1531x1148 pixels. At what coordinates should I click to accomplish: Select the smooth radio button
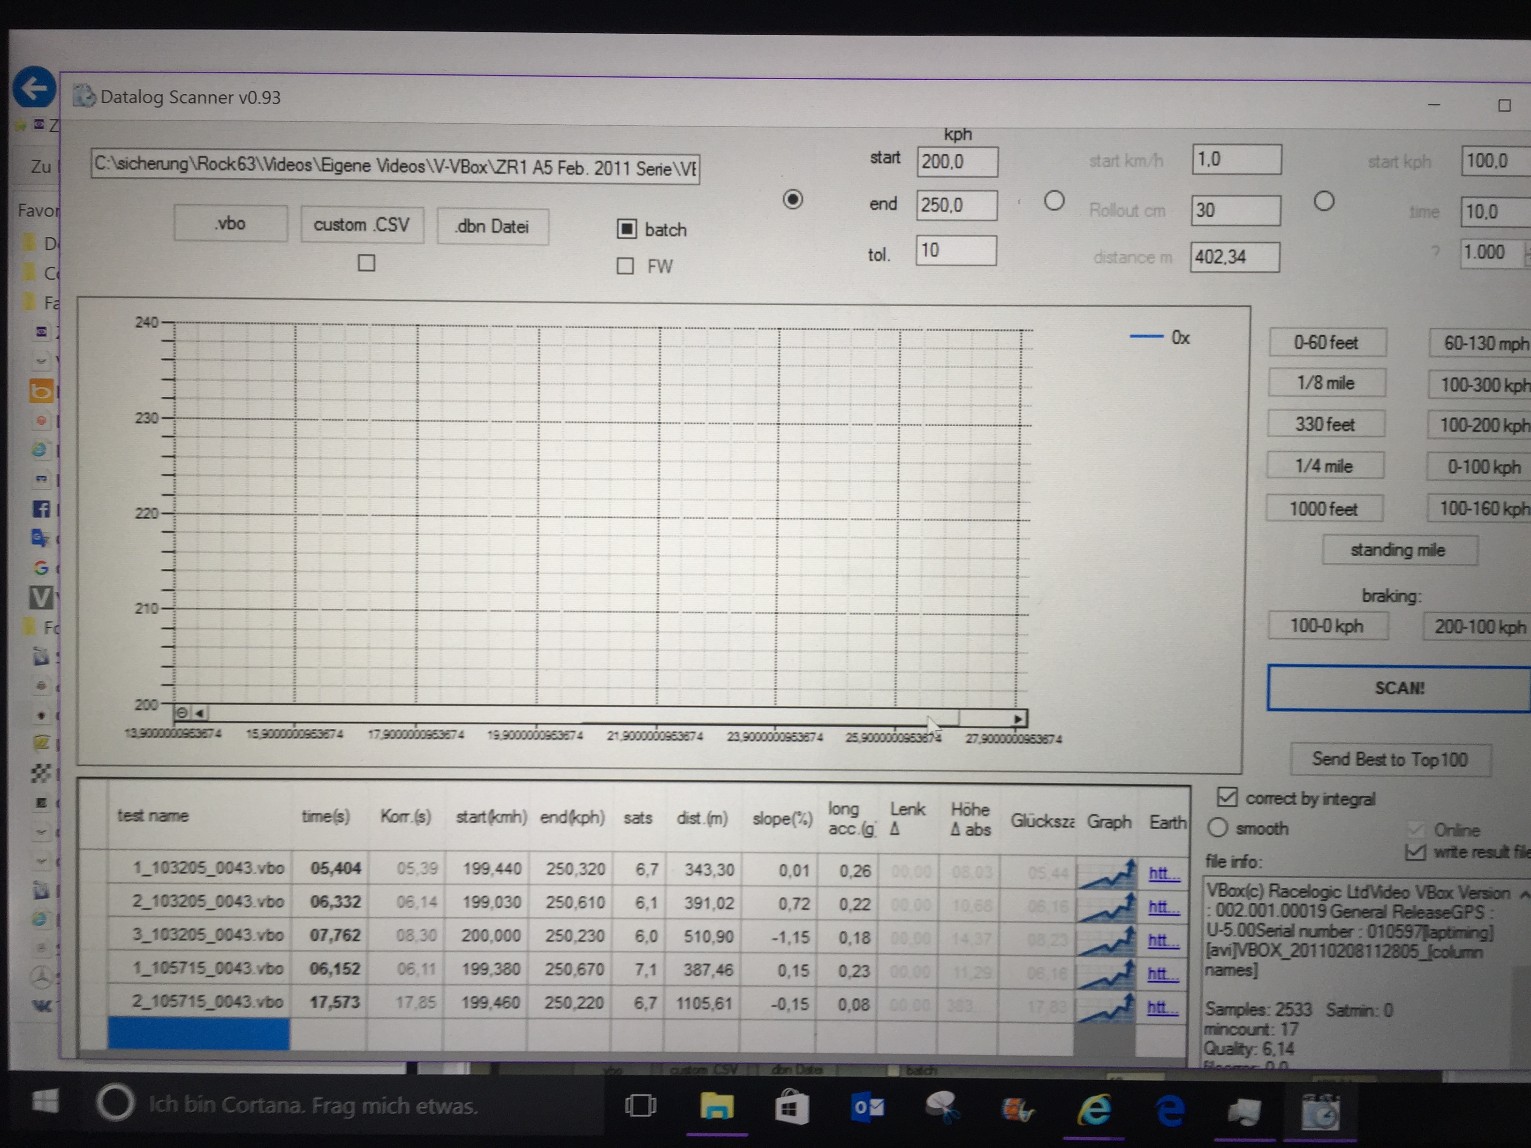pyautogui.click(x=1218, y=828)
